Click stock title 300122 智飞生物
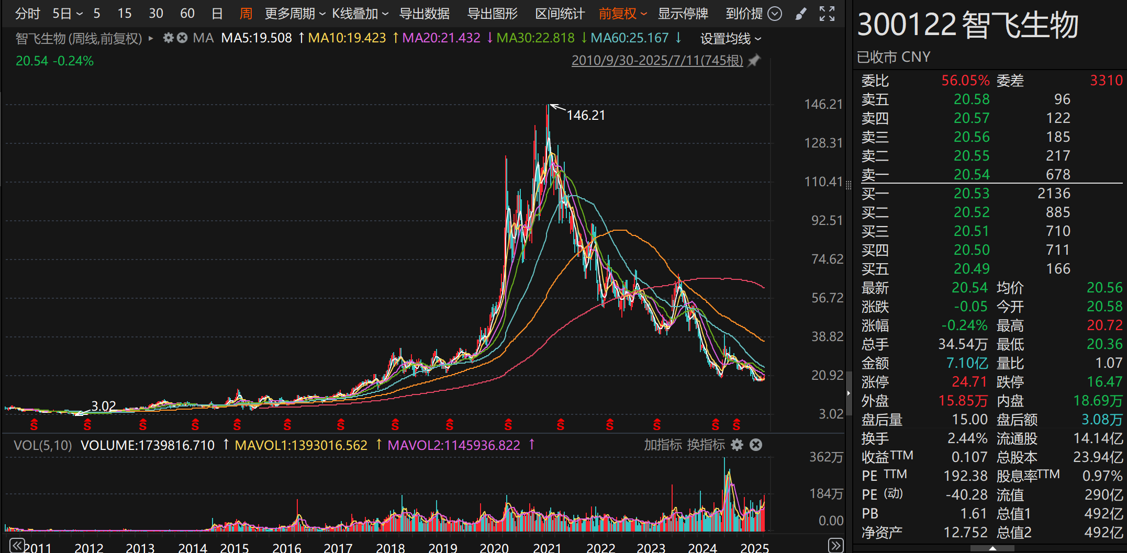 click(x=968, y=25)
